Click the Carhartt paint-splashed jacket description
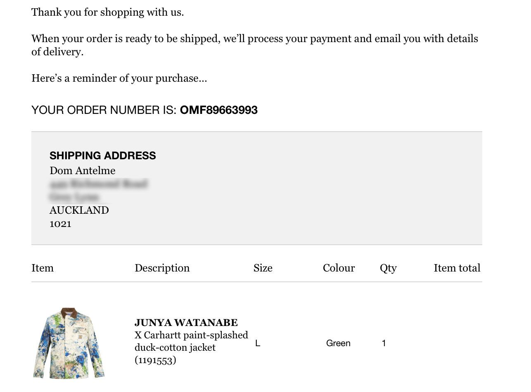Viewport: 531px width, 392px height. 191,341
